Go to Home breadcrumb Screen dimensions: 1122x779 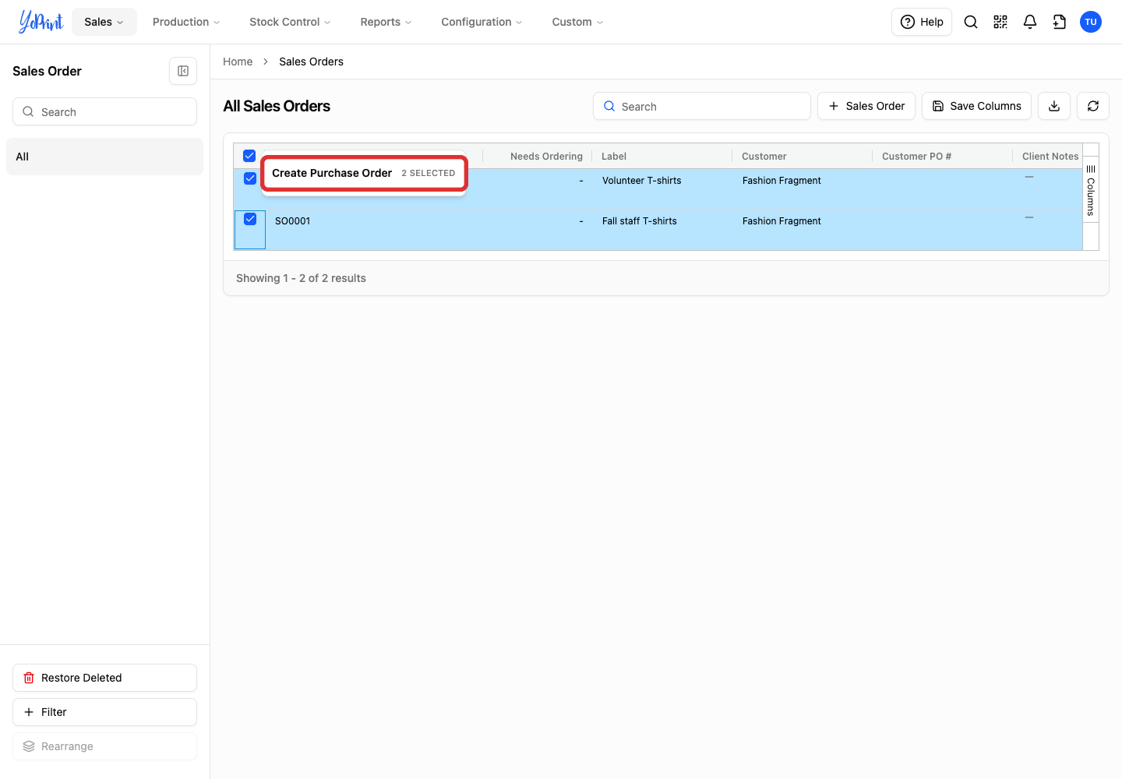238,62
